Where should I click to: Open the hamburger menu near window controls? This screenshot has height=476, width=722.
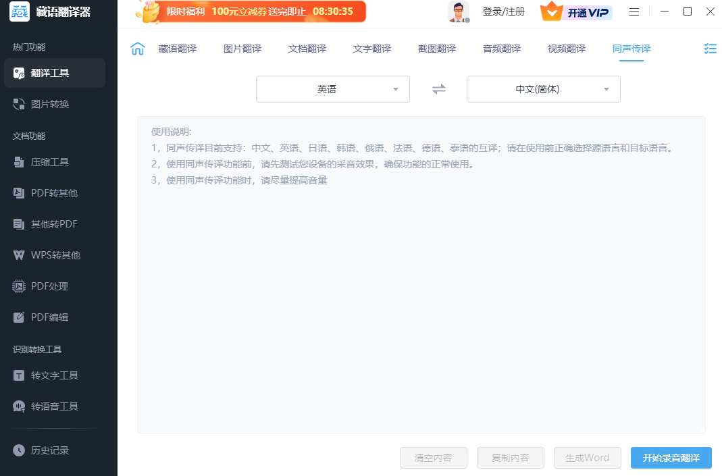634,11
